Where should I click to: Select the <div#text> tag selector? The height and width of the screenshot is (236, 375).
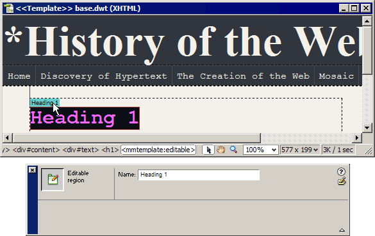pos(81,150)
